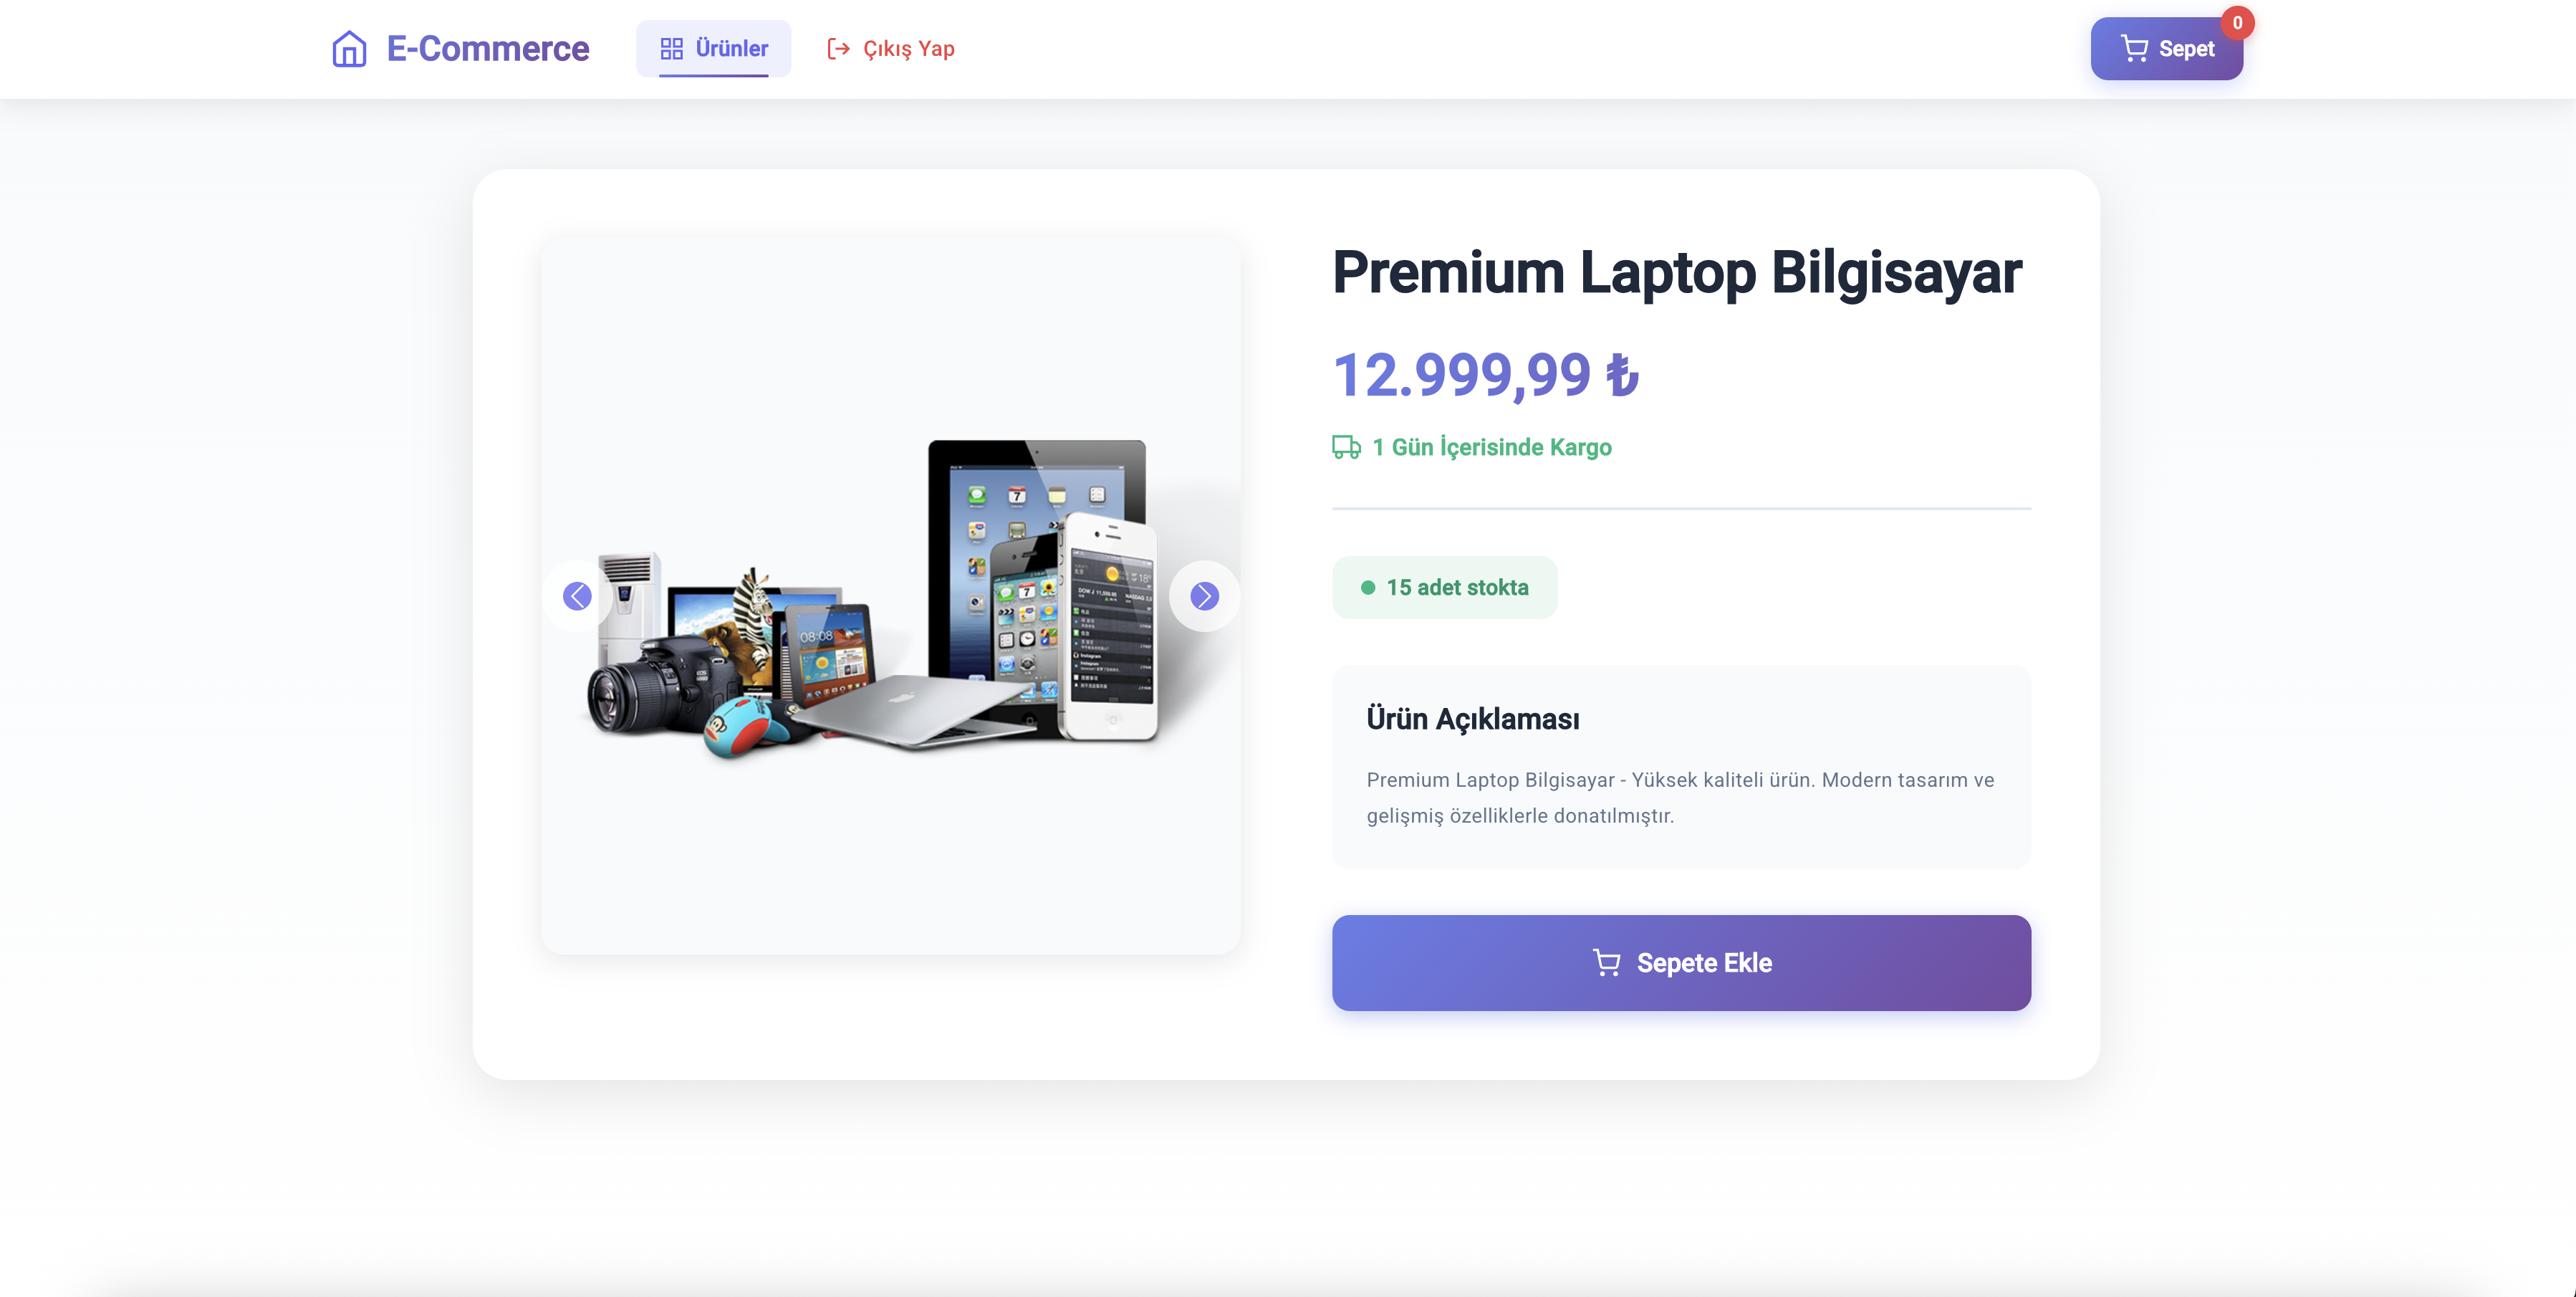Click the green stock status dot
Screen dimensions: 2576x1297
[1368, 587]
